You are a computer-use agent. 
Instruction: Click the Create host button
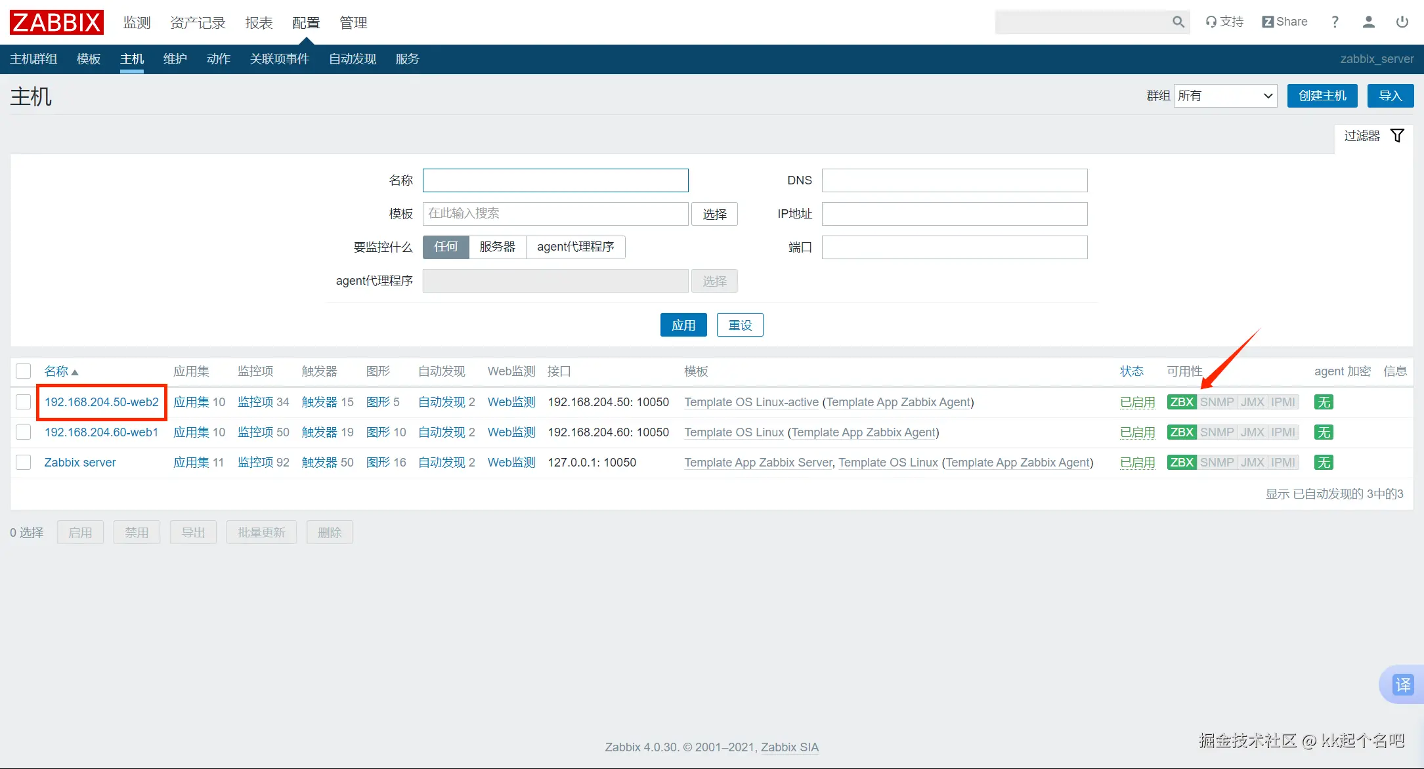pyautogui.click(x=1322, y=96)
